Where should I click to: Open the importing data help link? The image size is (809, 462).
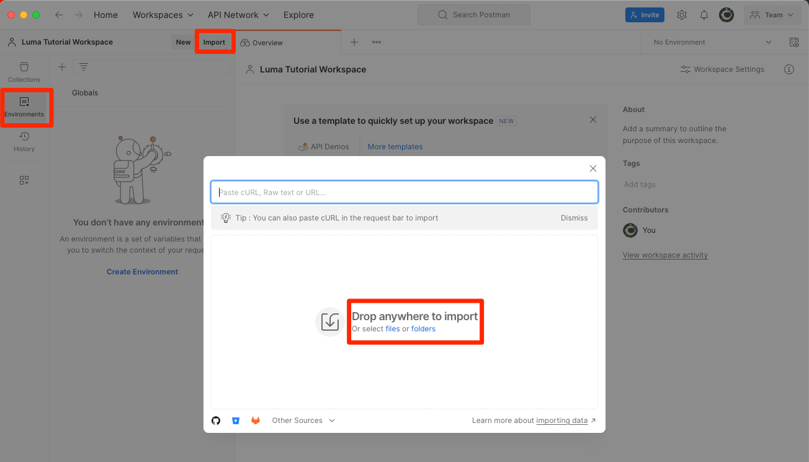click(x=562, y=421)
